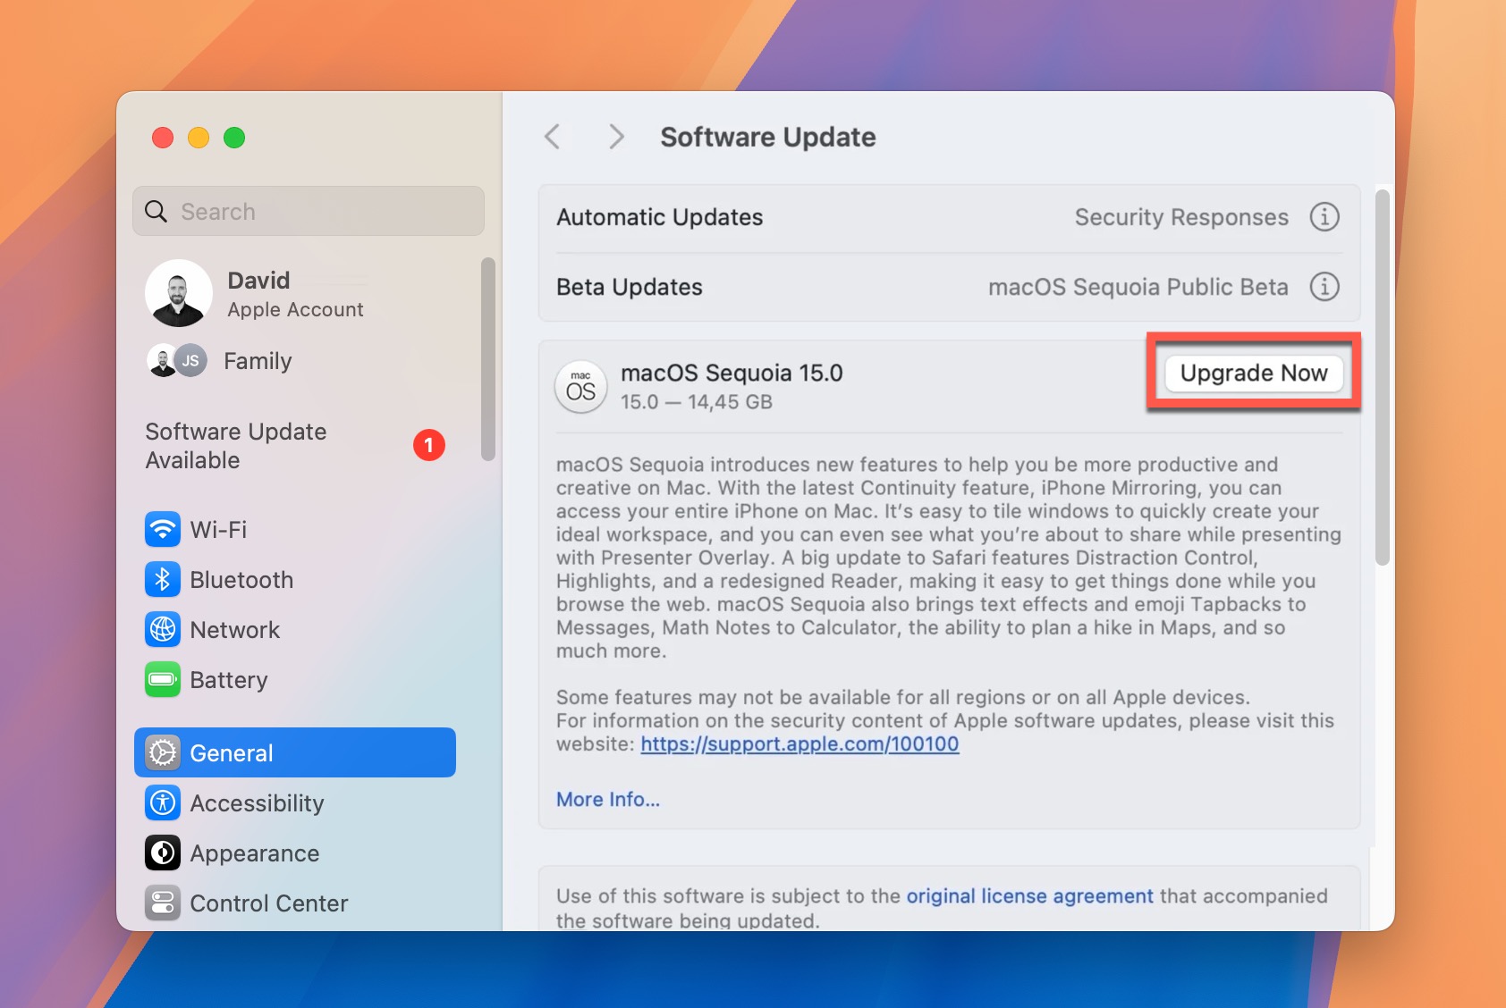
Task: Click the General gear icon
Action: [x=163, y=752]
